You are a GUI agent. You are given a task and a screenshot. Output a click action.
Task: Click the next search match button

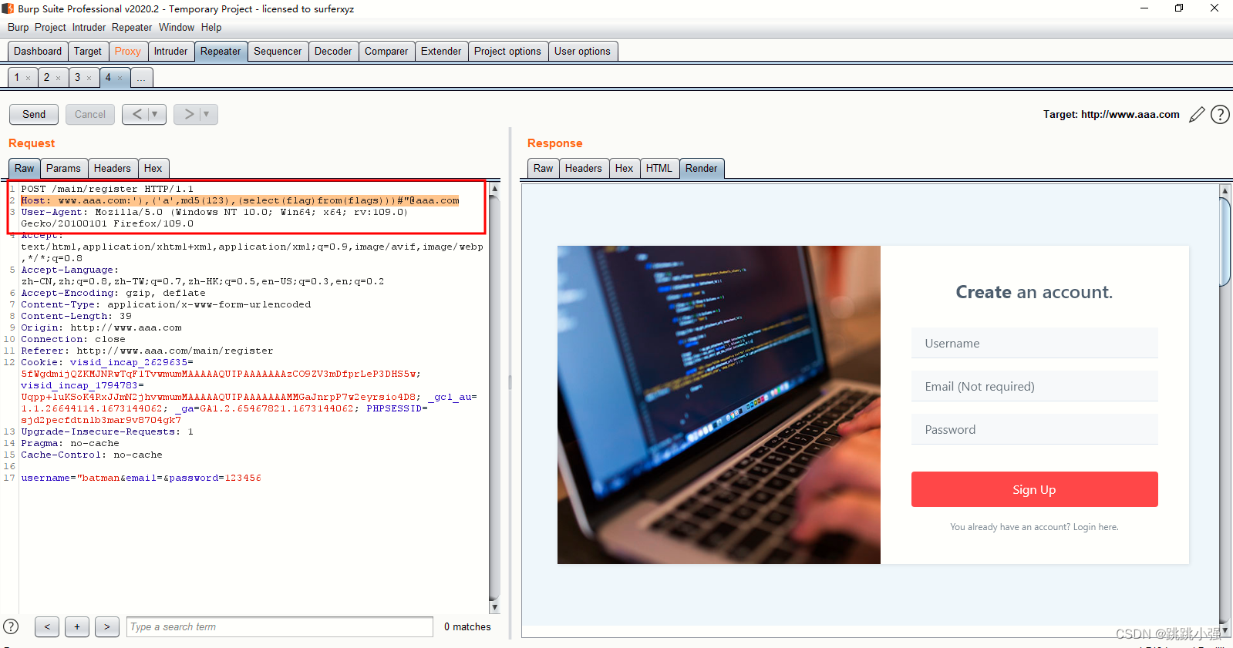point(107,626)
